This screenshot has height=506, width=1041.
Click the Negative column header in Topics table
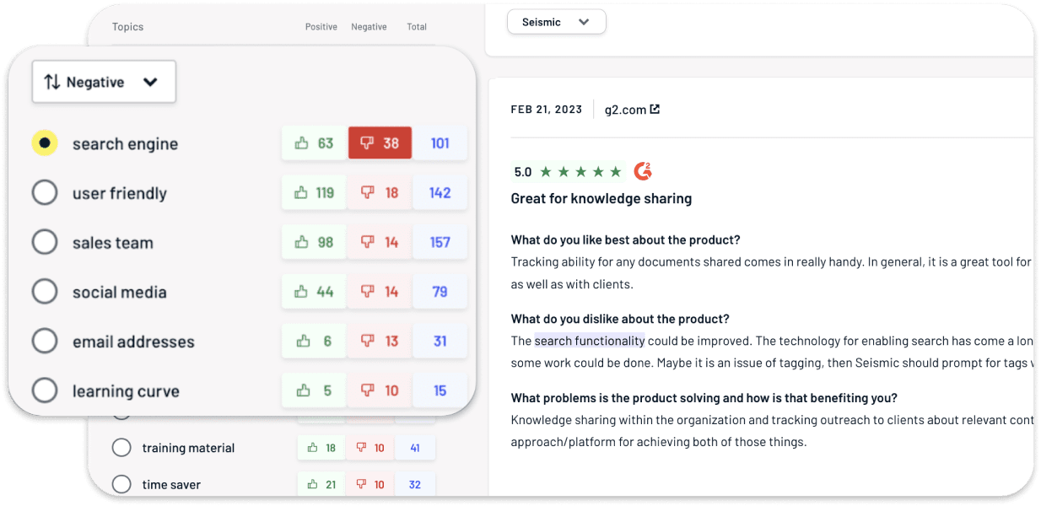coord(369,27)
